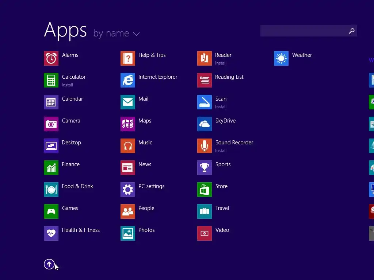The width and height of the screenshot is (374, 280).
Task: Launch the Music headphones icon
Action: pyautogui.click(x=128, y=146)
